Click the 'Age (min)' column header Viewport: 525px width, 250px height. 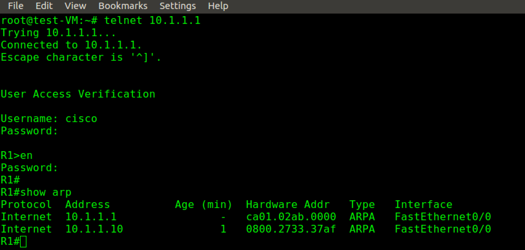pos(204,204)
